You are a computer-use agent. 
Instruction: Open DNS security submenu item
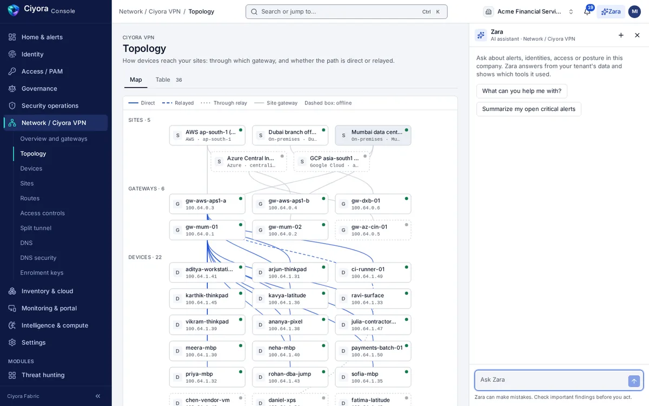pos(60,258)
